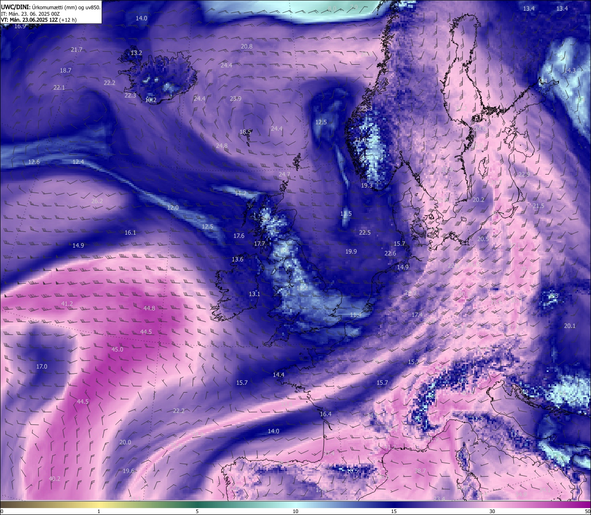Select the 22.5 value over the North Sea

click(365, 232)
